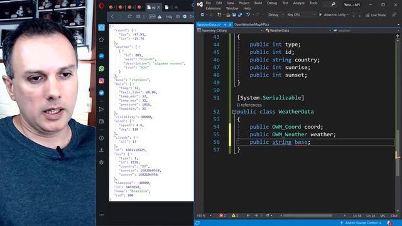Click the Opera ad-blocker shield icon
The height and width of the screenshot is (226, 402).
coord(185,17)
